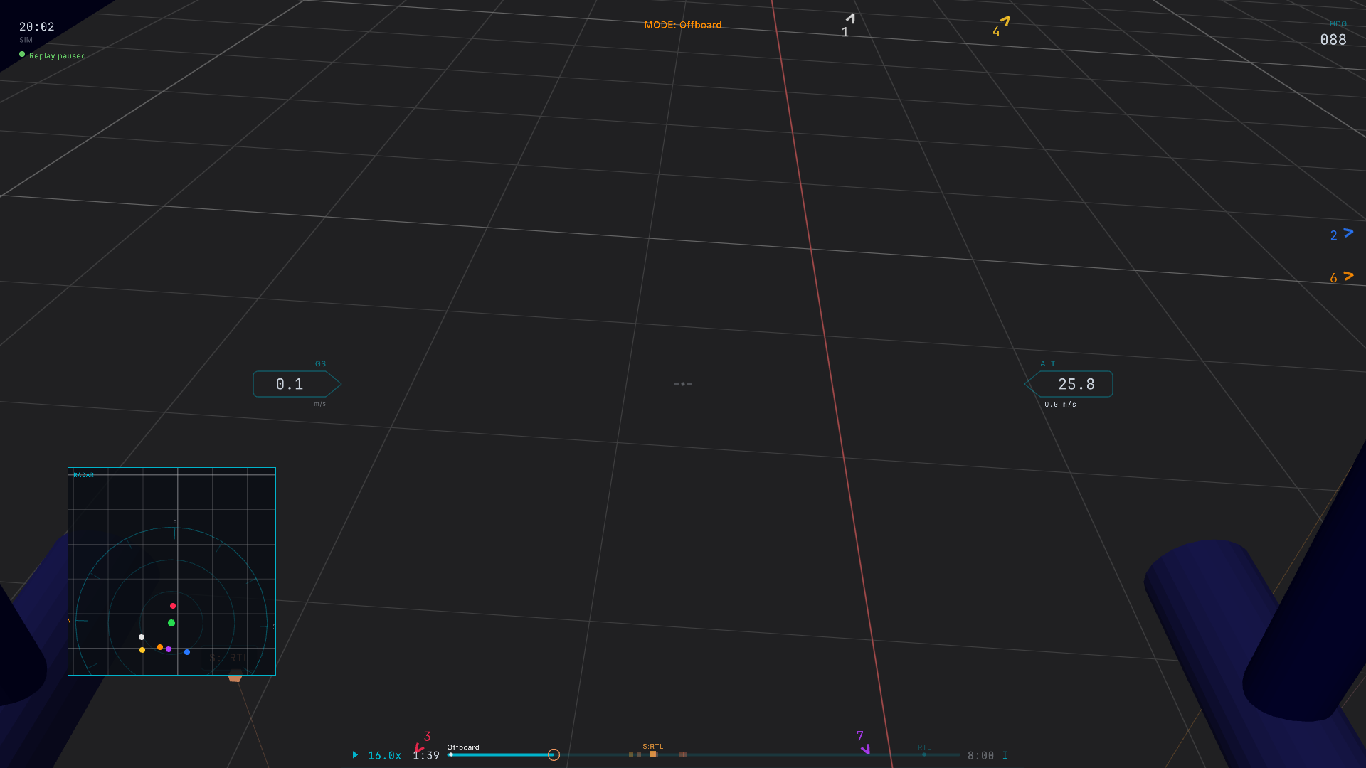Select purple drone marker 7 above the timeline

tap(865, 747)
